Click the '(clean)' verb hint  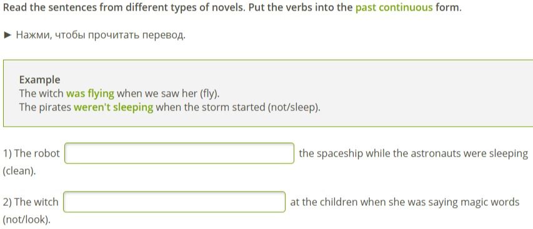(19, 172)
